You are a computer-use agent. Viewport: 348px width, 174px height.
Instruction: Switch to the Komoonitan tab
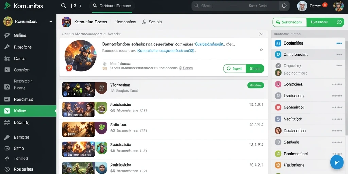(125, 22)
